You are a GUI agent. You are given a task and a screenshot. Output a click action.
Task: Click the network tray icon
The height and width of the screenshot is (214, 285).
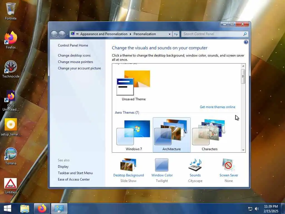coord(250,209)
